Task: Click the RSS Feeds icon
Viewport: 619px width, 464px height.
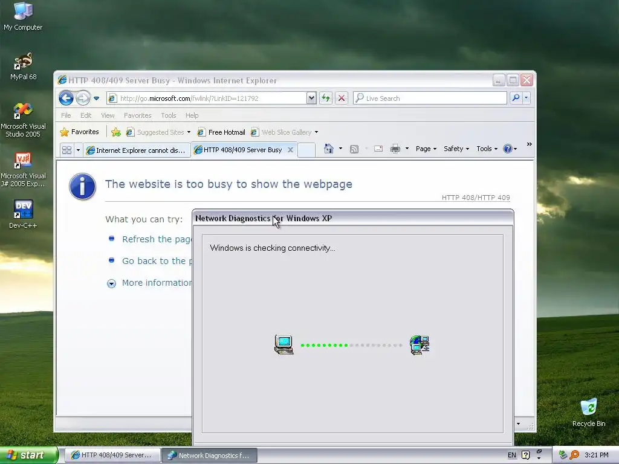Action: [x=354, y=149]
